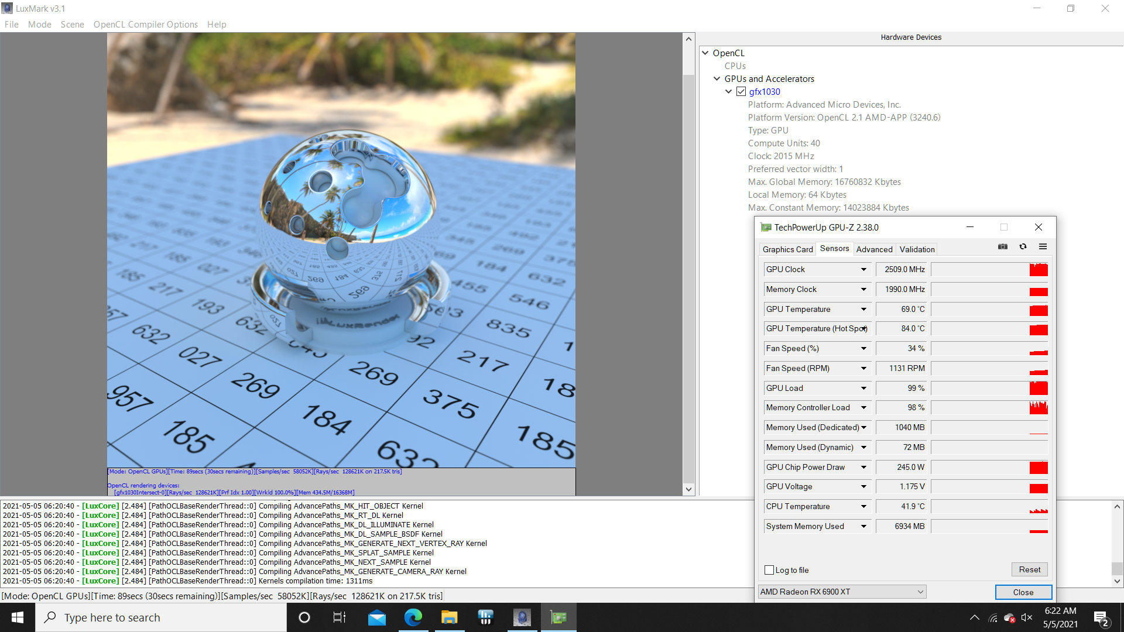Image resolution: width=1124 pixels, height=632 pixels.
Task: Open the GPU Clock sensor dropdown
Action: tap(863, 270)
